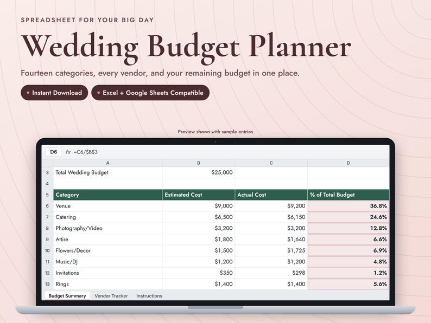Select the 'Music/DJ' cell
This screenshot has width=431, height=323.
(107, 262)
